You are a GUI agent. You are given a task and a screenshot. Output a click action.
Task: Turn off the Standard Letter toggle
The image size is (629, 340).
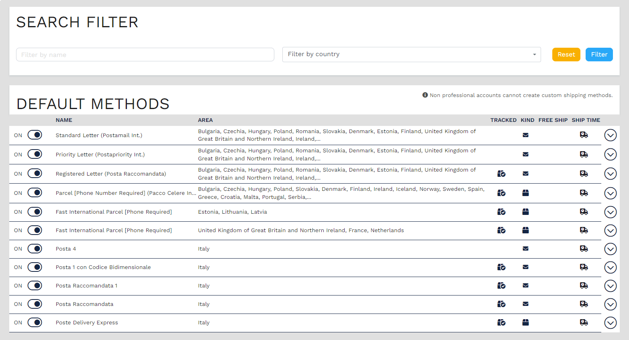[35, 135]
